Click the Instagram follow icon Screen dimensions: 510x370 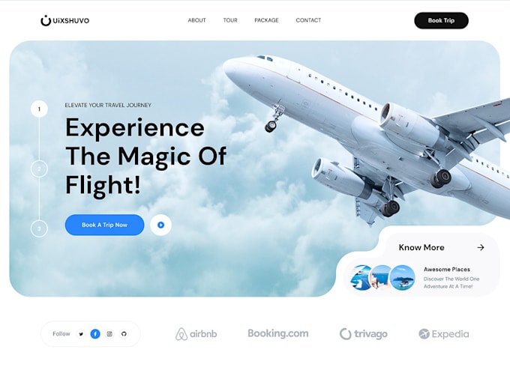pyautogui.click(x=109, y=333)
